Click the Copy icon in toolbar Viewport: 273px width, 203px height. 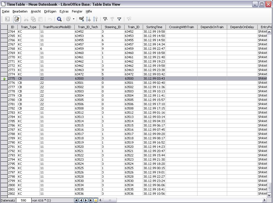33,19
